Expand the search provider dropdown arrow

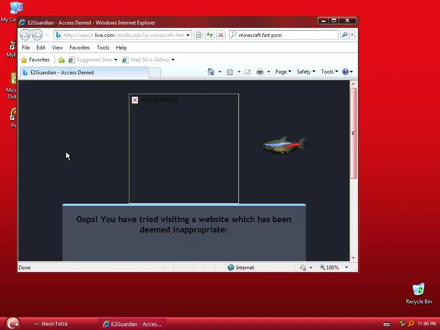click(x=352, y=35)
